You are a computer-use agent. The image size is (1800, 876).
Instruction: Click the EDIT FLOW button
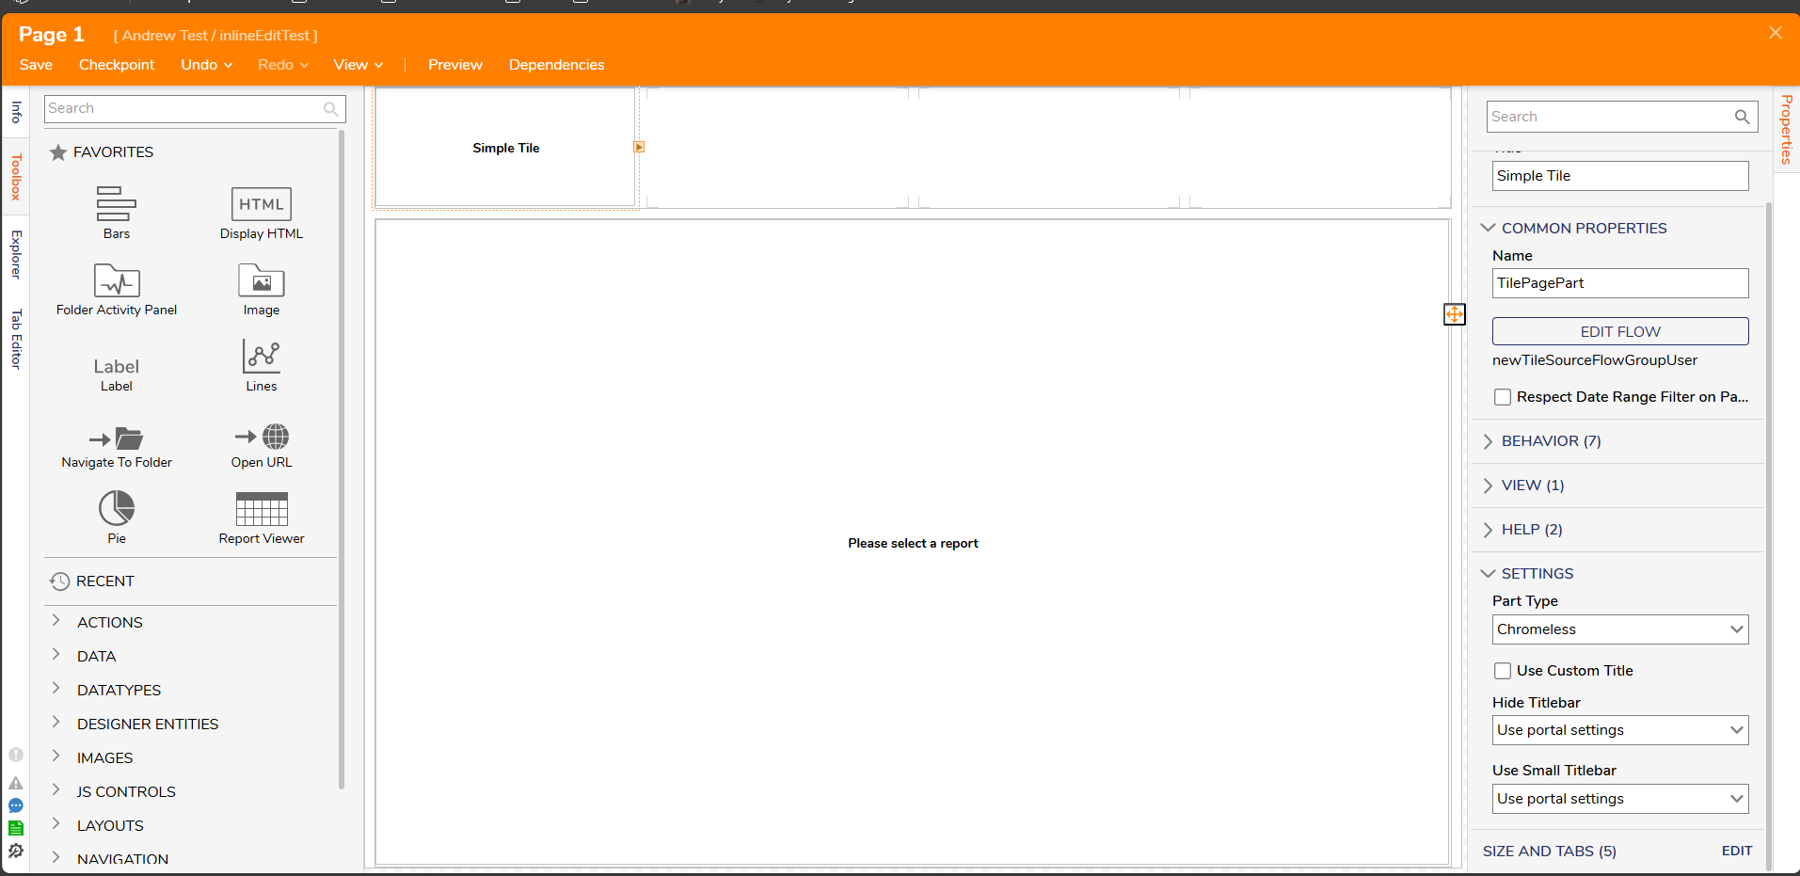[x=1619, y=331]
